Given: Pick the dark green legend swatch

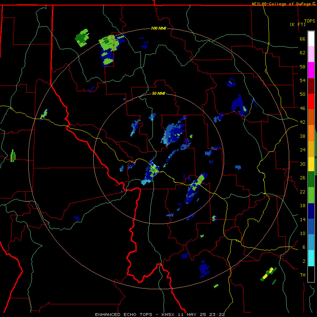Looking at the screenshot, I should pos(311,179).
